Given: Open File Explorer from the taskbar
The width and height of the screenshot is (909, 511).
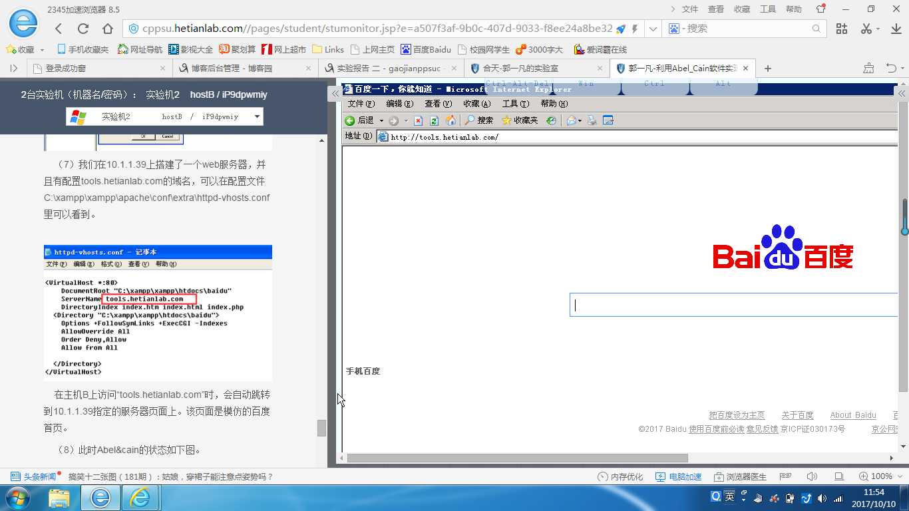Looking at the screenshot, I should pos(59,498).
